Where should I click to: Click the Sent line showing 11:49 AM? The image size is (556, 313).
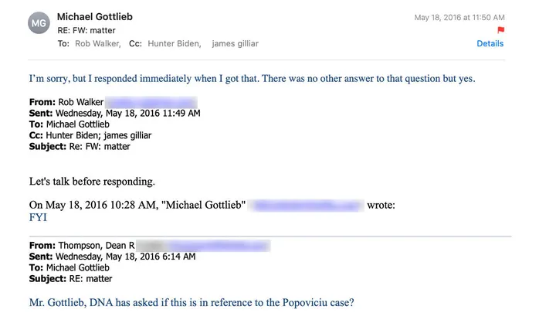[x=114, y=113]
